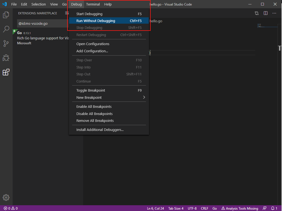This screenshot has width=282, height=211.
Task: Click the Go extension star badge
Action: tap(15, 31)
